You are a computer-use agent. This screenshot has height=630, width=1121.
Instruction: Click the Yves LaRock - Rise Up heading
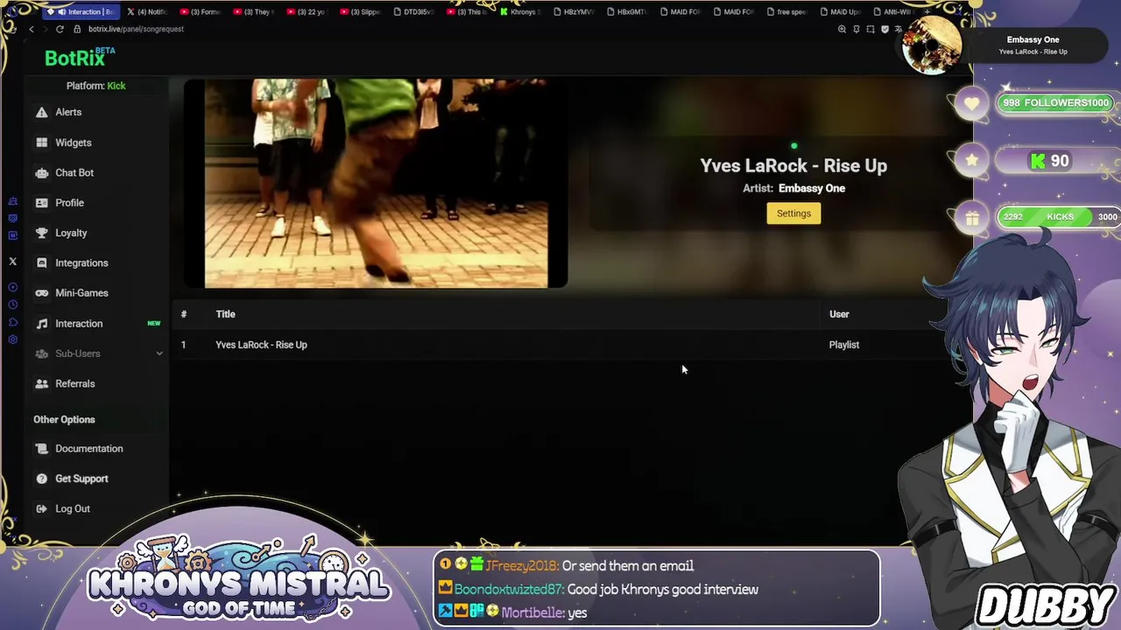point(793,165)
